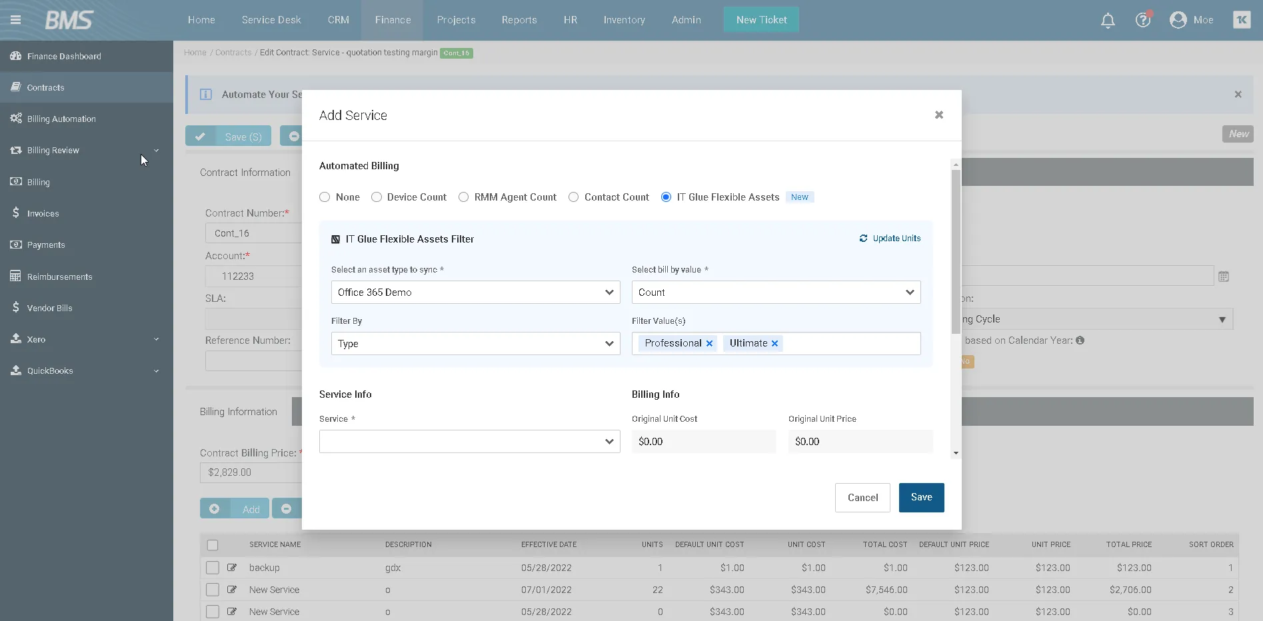
Task: Open the Service dropdown in Service Info
Action: tap(469, 442)
